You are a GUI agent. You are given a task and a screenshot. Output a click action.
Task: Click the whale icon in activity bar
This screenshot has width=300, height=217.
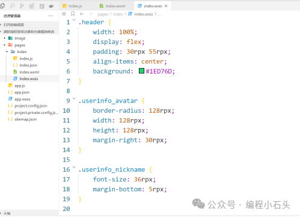[51, 6]
